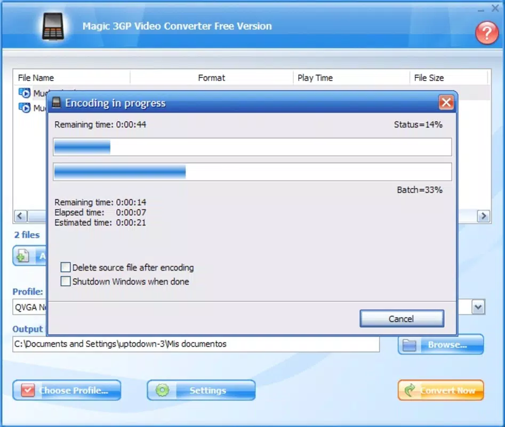This screenshot has width=505, height=427.
Task: Click the Batch=33% text
Action: (420, 190)
